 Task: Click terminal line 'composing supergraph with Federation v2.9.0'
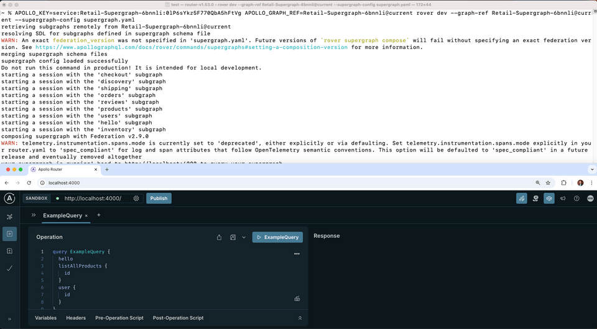click(x=75, y=136)
